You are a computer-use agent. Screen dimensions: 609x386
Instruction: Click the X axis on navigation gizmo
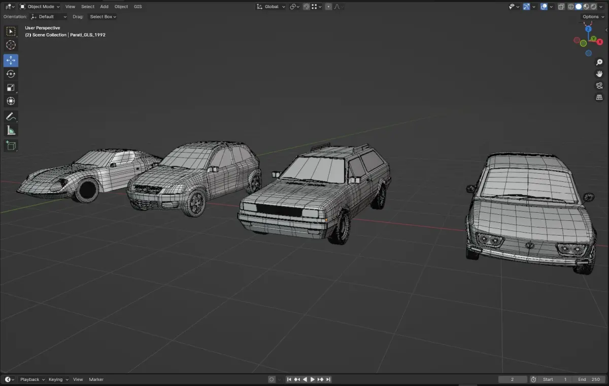(x=600, y=42)
